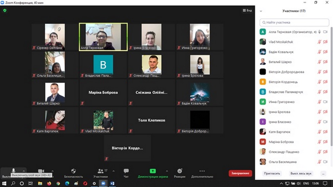333x187 pixels.
Task: Expand the arrow next to screen share
Action: (x=167, y=171)
